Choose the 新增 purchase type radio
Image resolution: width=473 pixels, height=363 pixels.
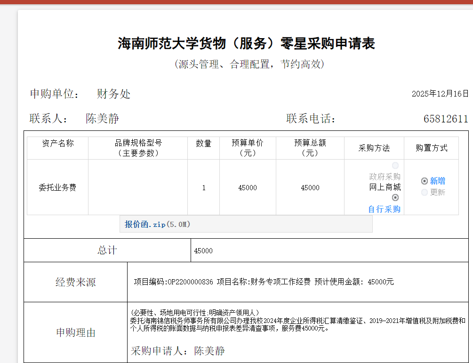pos(425,181)
